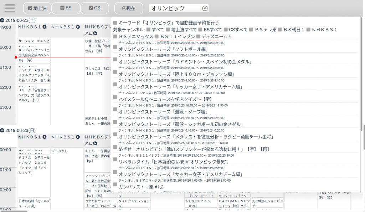The image size is (365, 212).
Task: Open ザ・ディレクソン program cell
Action: pyautogui.click(x=34, y=55)
